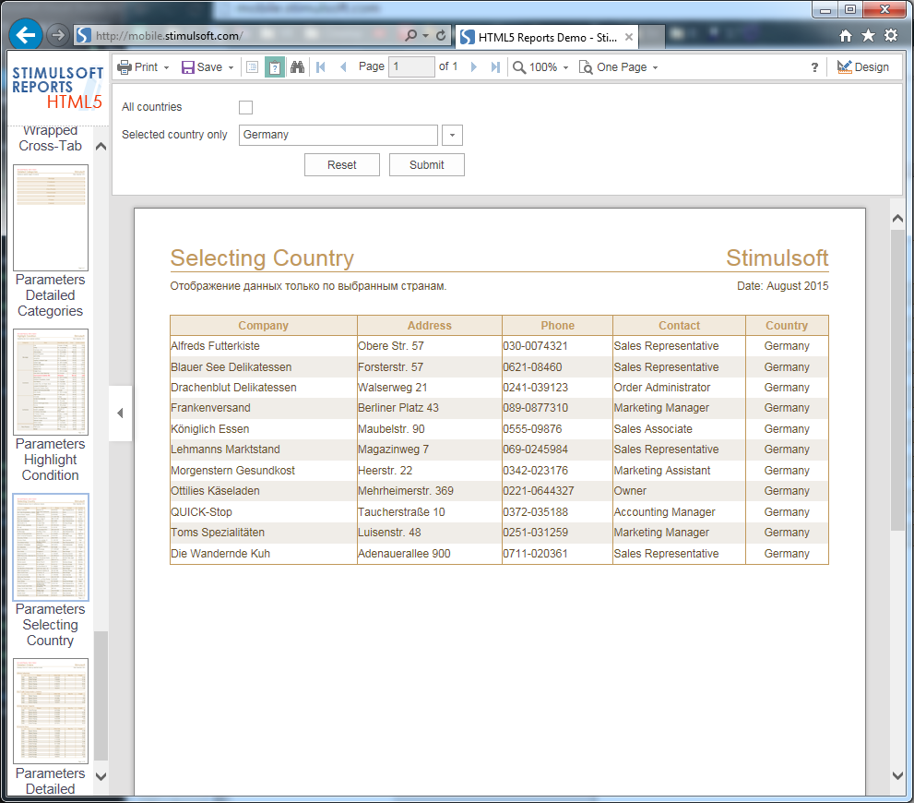Click the Contact column header
This screenshot has height=803, width=914.
tap(679, 326)
